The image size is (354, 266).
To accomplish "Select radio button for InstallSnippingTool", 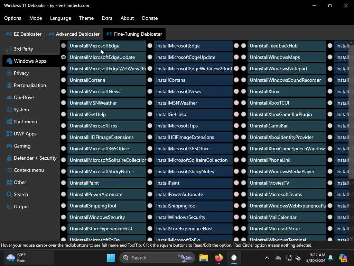I will pyautogui.click(x=150, y=206).
